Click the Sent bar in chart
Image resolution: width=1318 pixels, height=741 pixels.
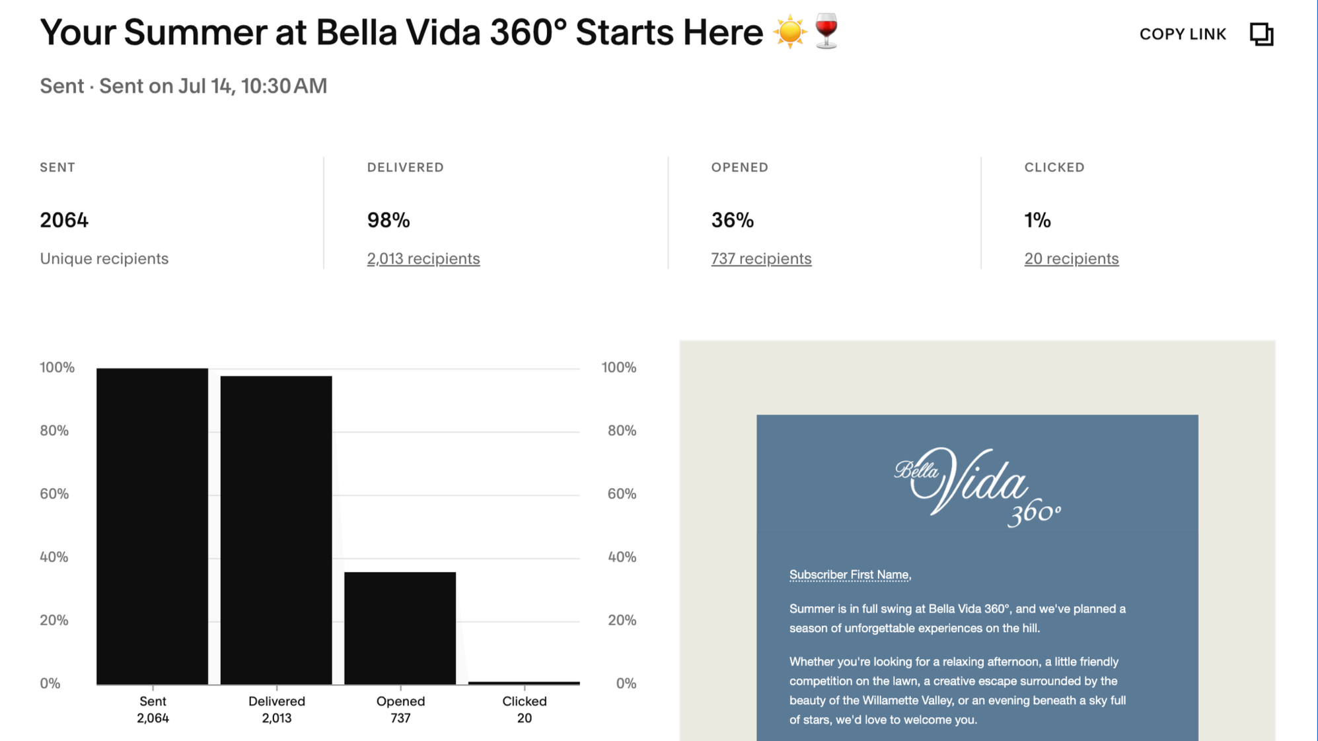(152, 526)
